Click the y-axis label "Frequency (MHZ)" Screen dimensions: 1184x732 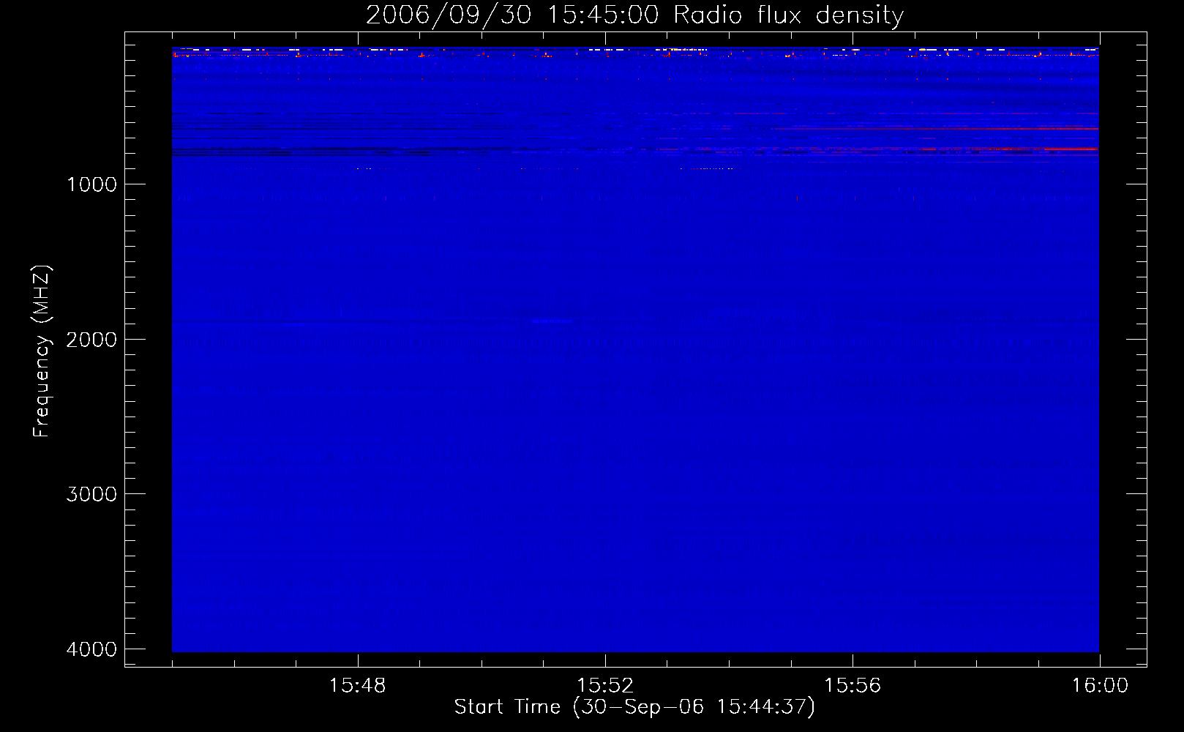(42, 351)
